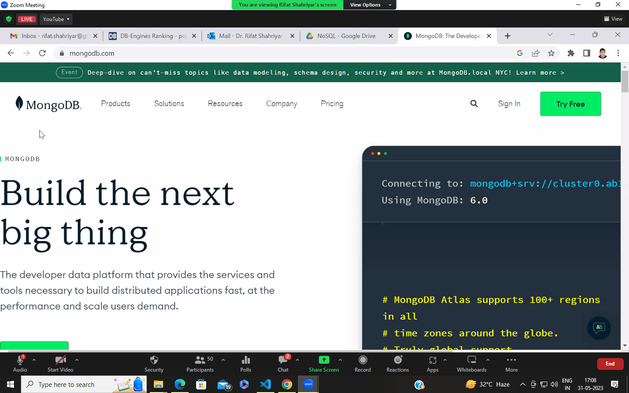Screen dimensions: 629x393
Task: Reload the mongodb.com page
Action: [42, 53]
